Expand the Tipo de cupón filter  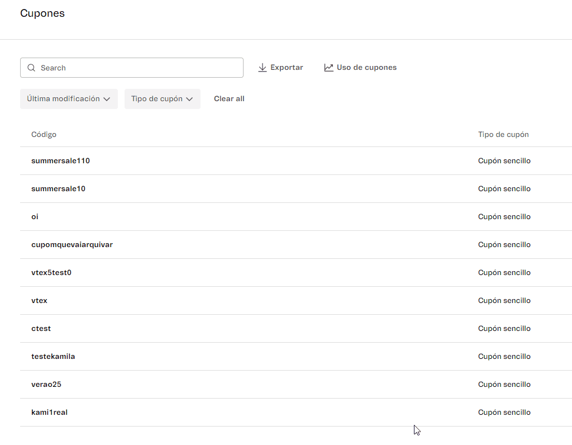[162, 99]
